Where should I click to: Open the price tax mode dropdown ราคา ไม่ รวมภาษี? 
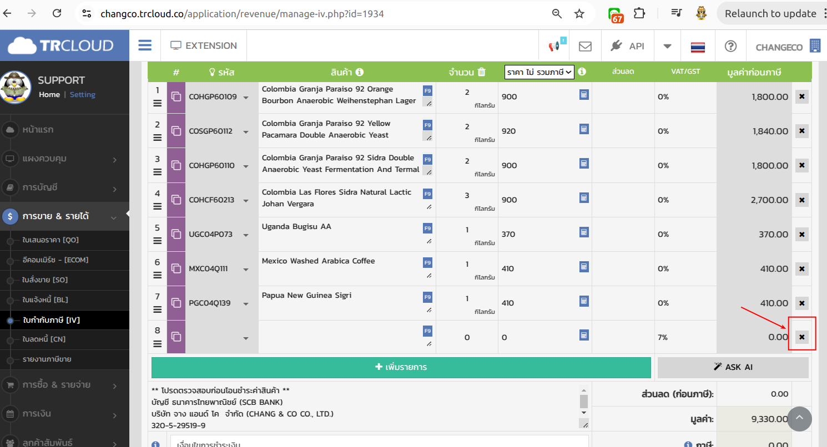[539, 72]
